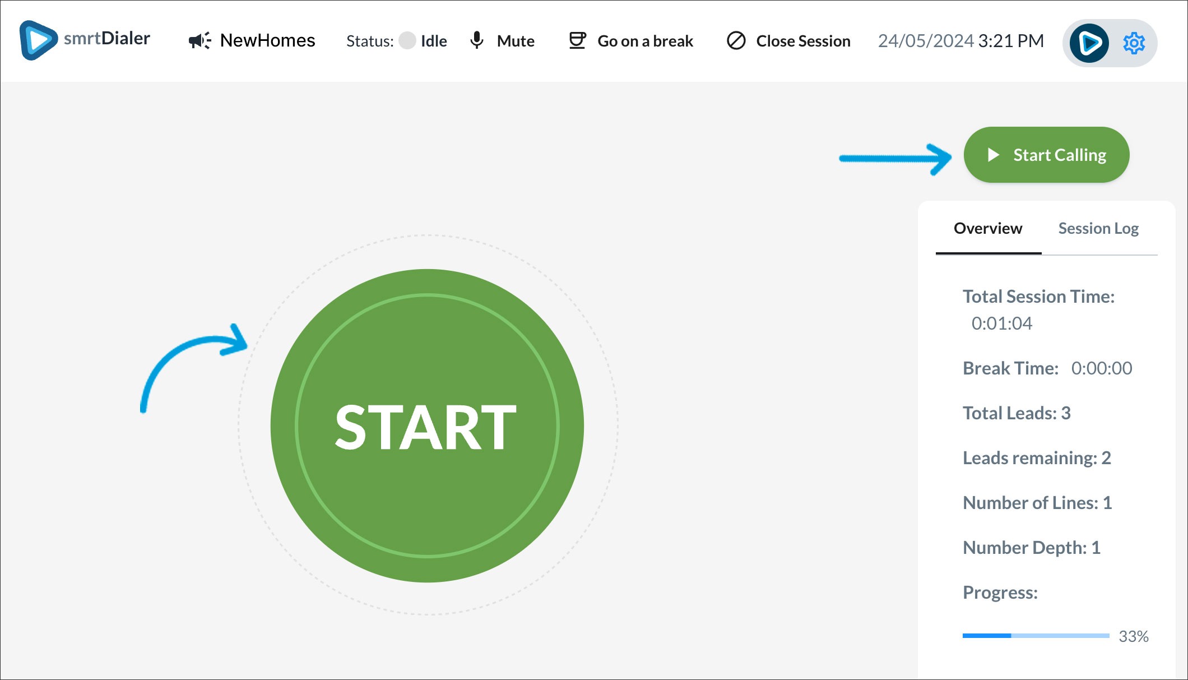1188x680 pixels.
Task: Click the 33% progress bar
Action: tap(1036, 636)
